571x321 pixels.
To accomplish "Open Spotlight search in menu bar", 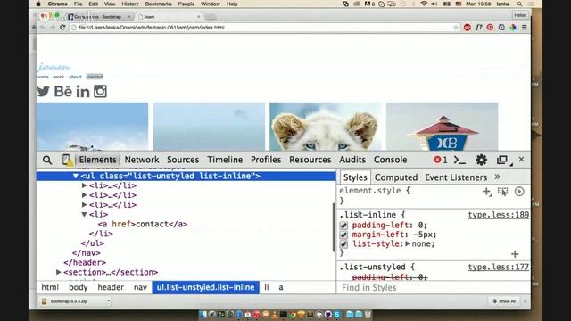I will tap(519, 4).
